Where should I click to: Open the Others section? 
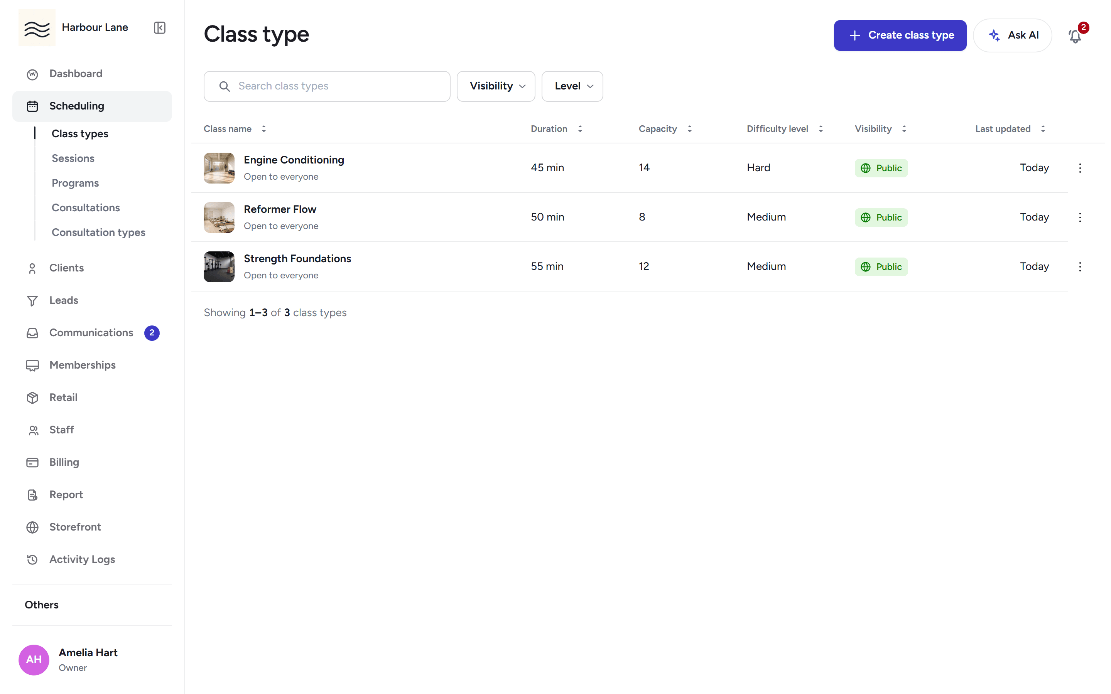[x=42, y=605]
